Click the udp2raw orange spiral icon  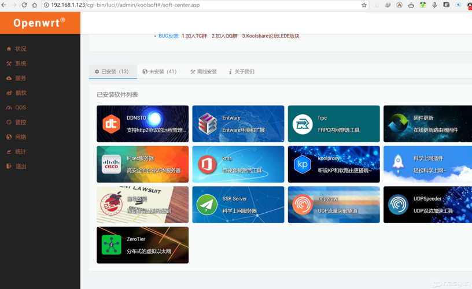point(303,205)
